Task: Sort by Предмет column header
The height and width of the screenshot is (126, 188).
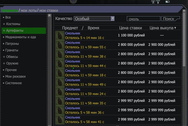Action: pos(70,28)
